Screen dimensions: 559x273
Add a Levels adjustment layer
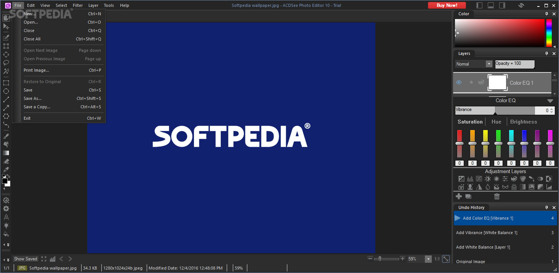[x=470, y=179]
